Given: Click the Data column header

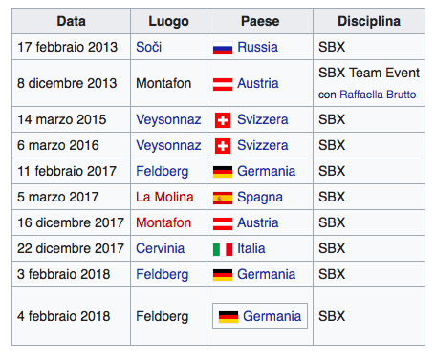Looking at the screenshot, I should coord(72,21).
